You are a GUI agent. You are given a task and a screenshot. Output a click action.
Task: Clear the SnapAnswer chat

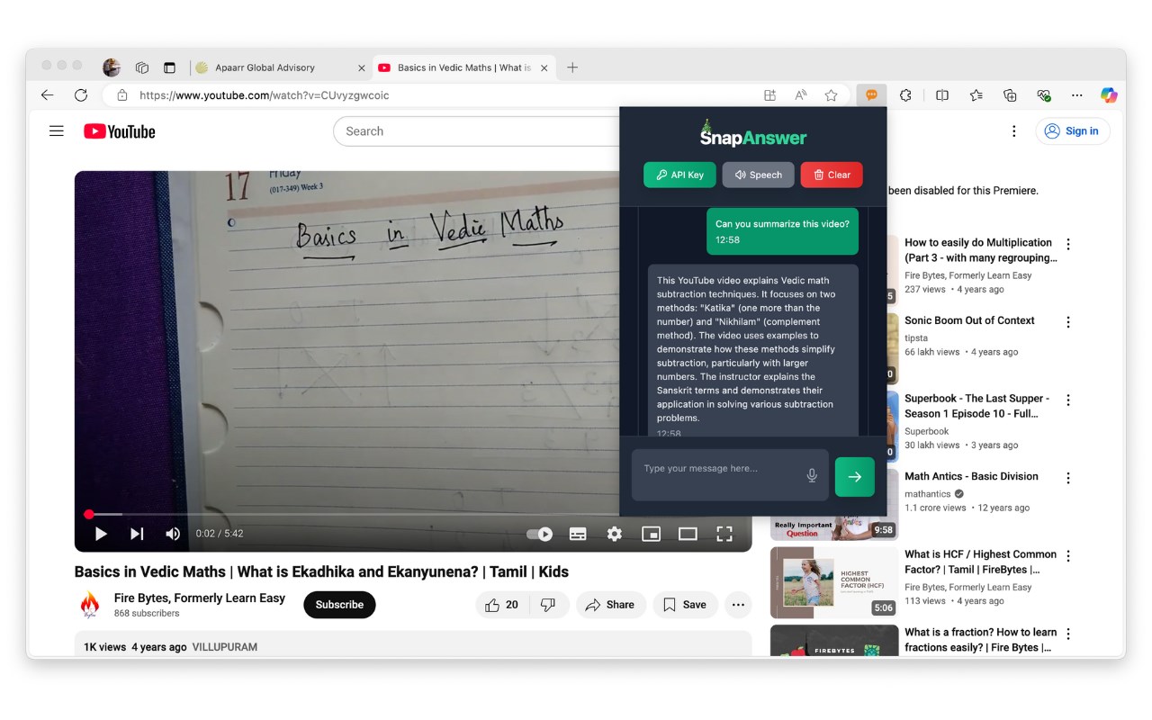(x=832, y=175)
